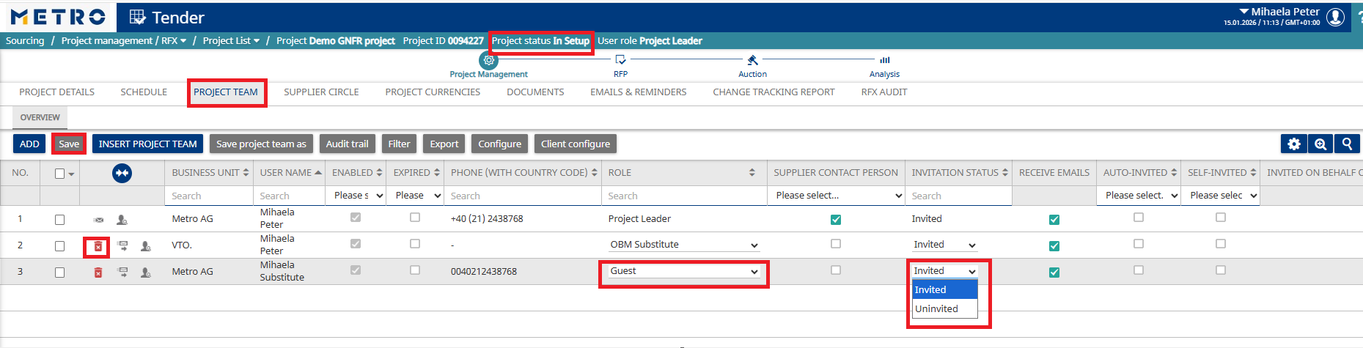Image resolution: width=1363 pixels, height=348 pixels.
Task: Open the Supplier Circle tab
Action: click(x=321, y=92)
